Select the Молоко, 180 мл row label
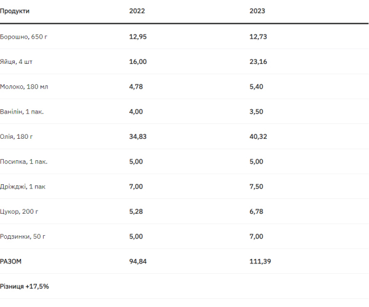The width and height of the screenshot is (369, 307). point(24,87)
